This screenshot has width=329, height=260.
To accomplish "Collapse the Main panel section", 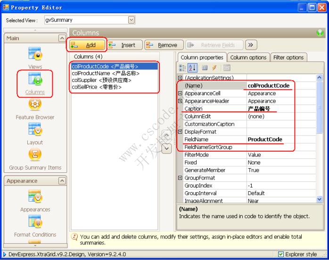I will coord(62,38).
